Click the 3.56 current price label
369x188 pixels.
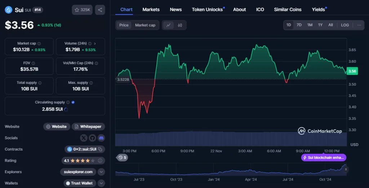pos(352,71)
